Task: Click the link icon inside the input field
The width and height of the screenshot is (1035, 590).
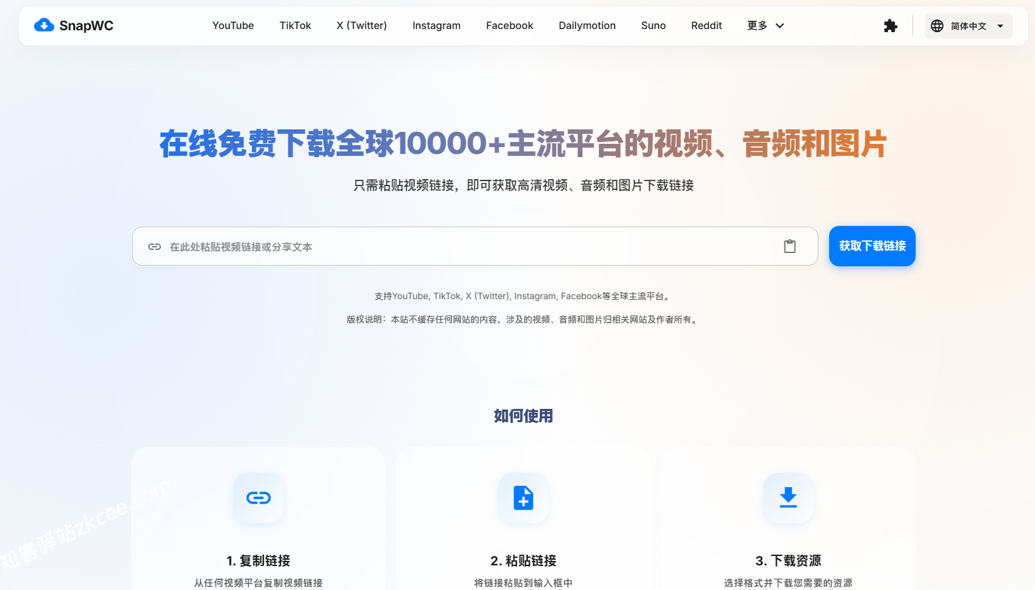Action: point(155,247)
